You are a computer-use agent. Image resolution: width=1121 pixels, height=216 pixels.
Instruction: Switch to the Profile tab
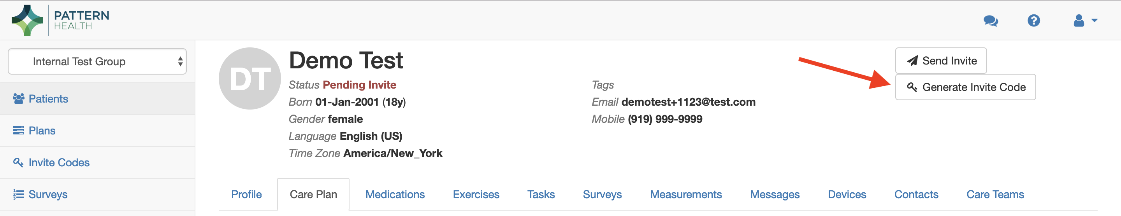click(246, 195)
